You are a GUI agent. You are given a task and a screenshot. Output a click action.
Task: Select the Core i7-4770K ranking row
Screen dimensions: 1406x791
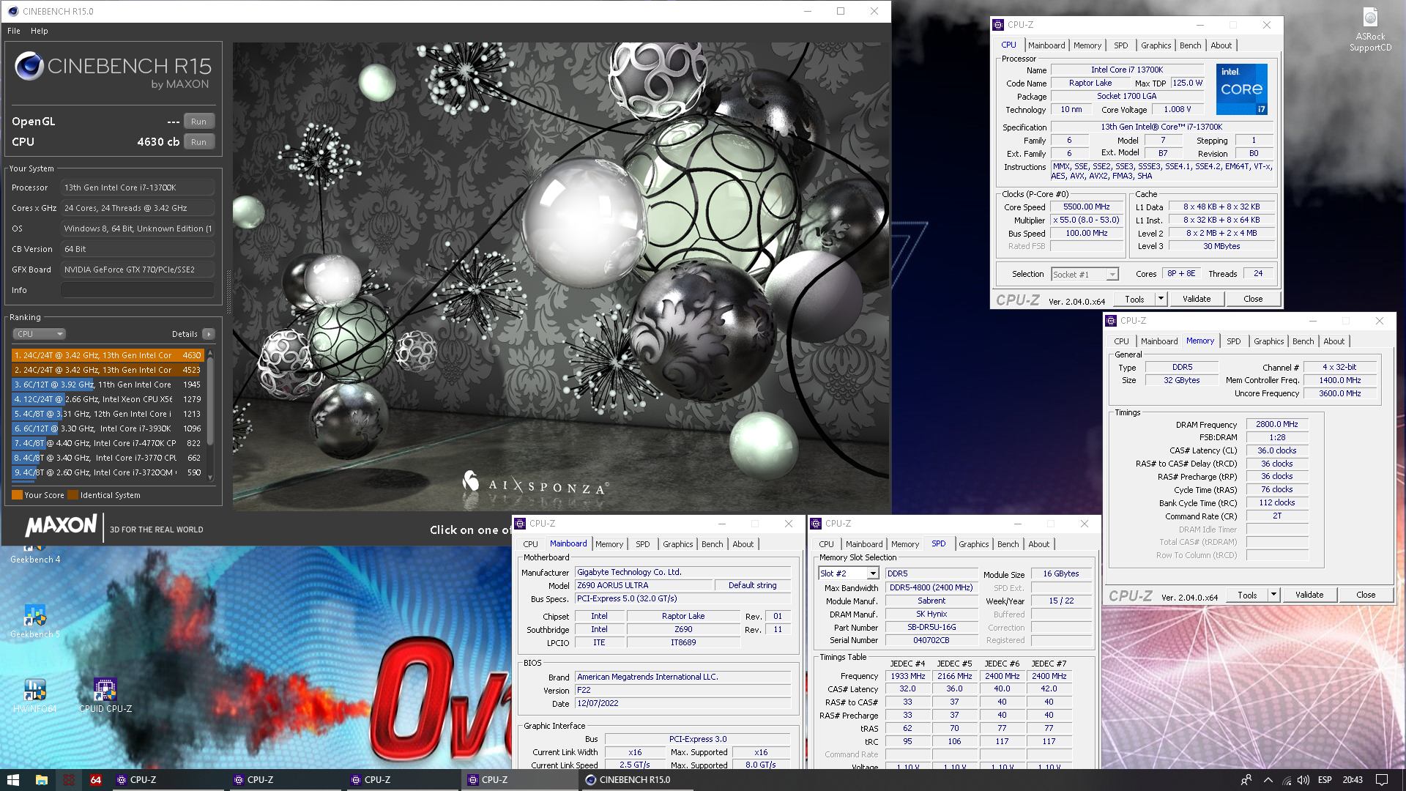[107, 443]
